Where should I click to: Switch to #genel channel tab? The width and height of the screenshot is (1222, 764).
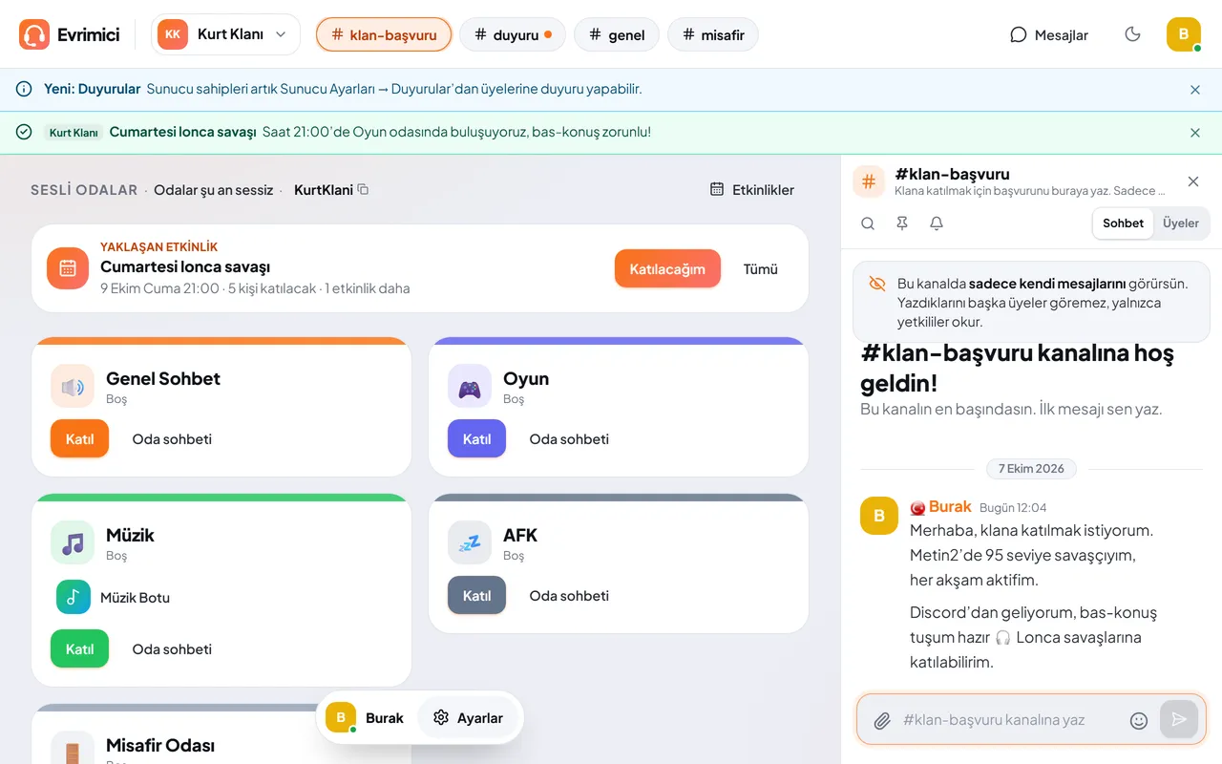(x=617, y=35)
